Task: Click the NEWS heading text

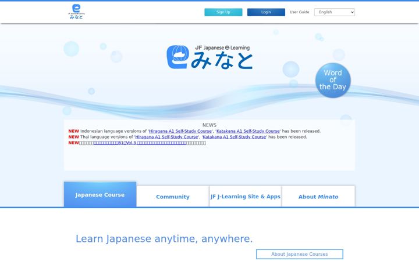Action: tap(210, 125)
